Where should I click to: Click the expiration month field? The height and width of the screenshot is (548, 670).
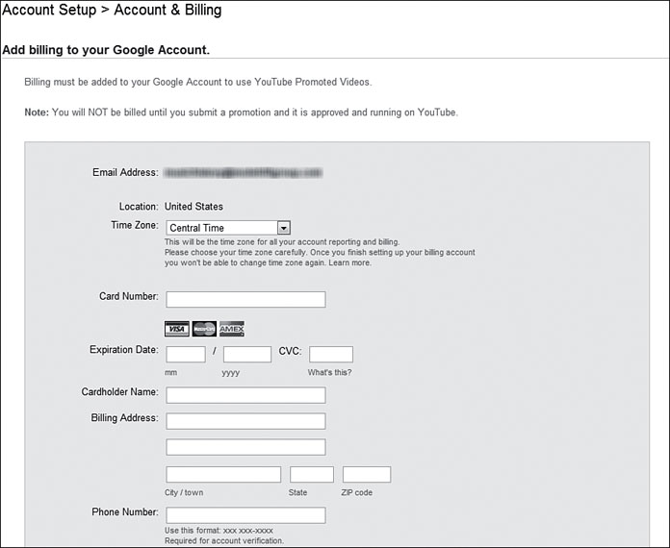click(x=186, y=354)
